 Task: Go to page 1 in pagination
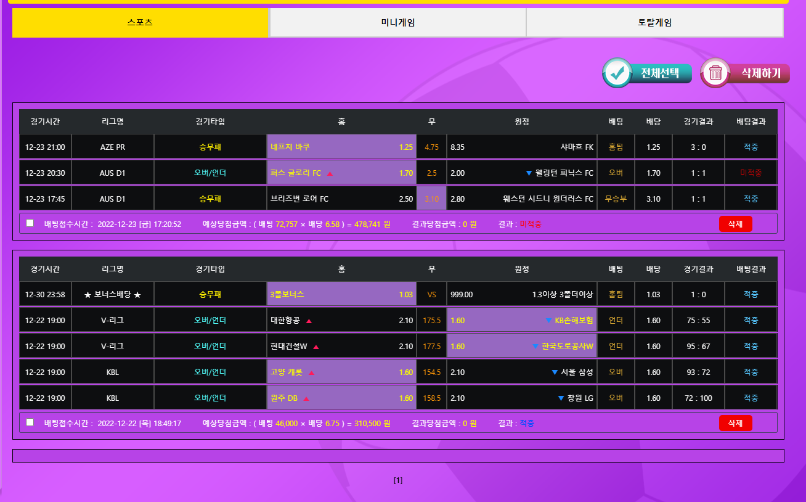coord(398,480)
